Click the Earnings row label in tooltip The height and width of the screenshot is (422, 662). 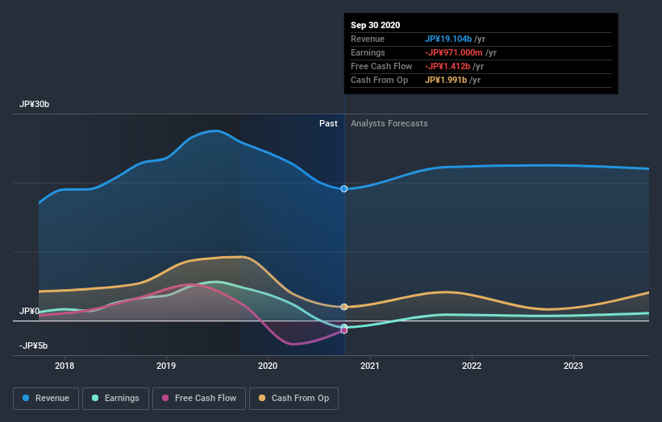click(x=368, y=52)
